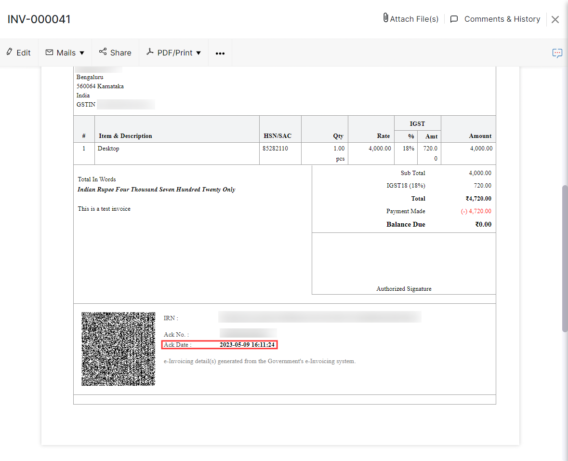
Task: Expand the PDF/Print dropdown arrow
Action: pos(198,53)
